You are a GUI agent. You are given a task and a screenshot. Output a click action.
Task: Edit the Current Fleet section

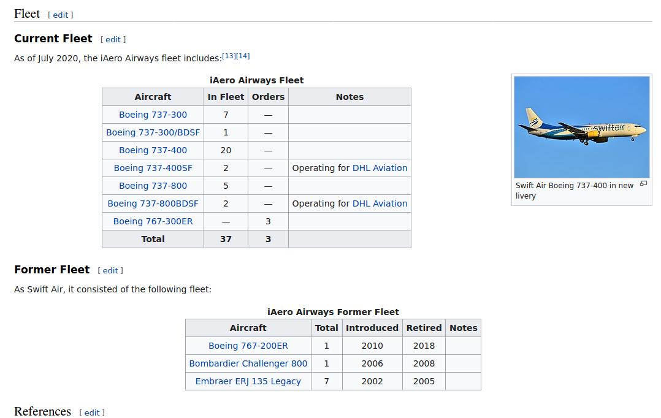[x=113, y=39]
